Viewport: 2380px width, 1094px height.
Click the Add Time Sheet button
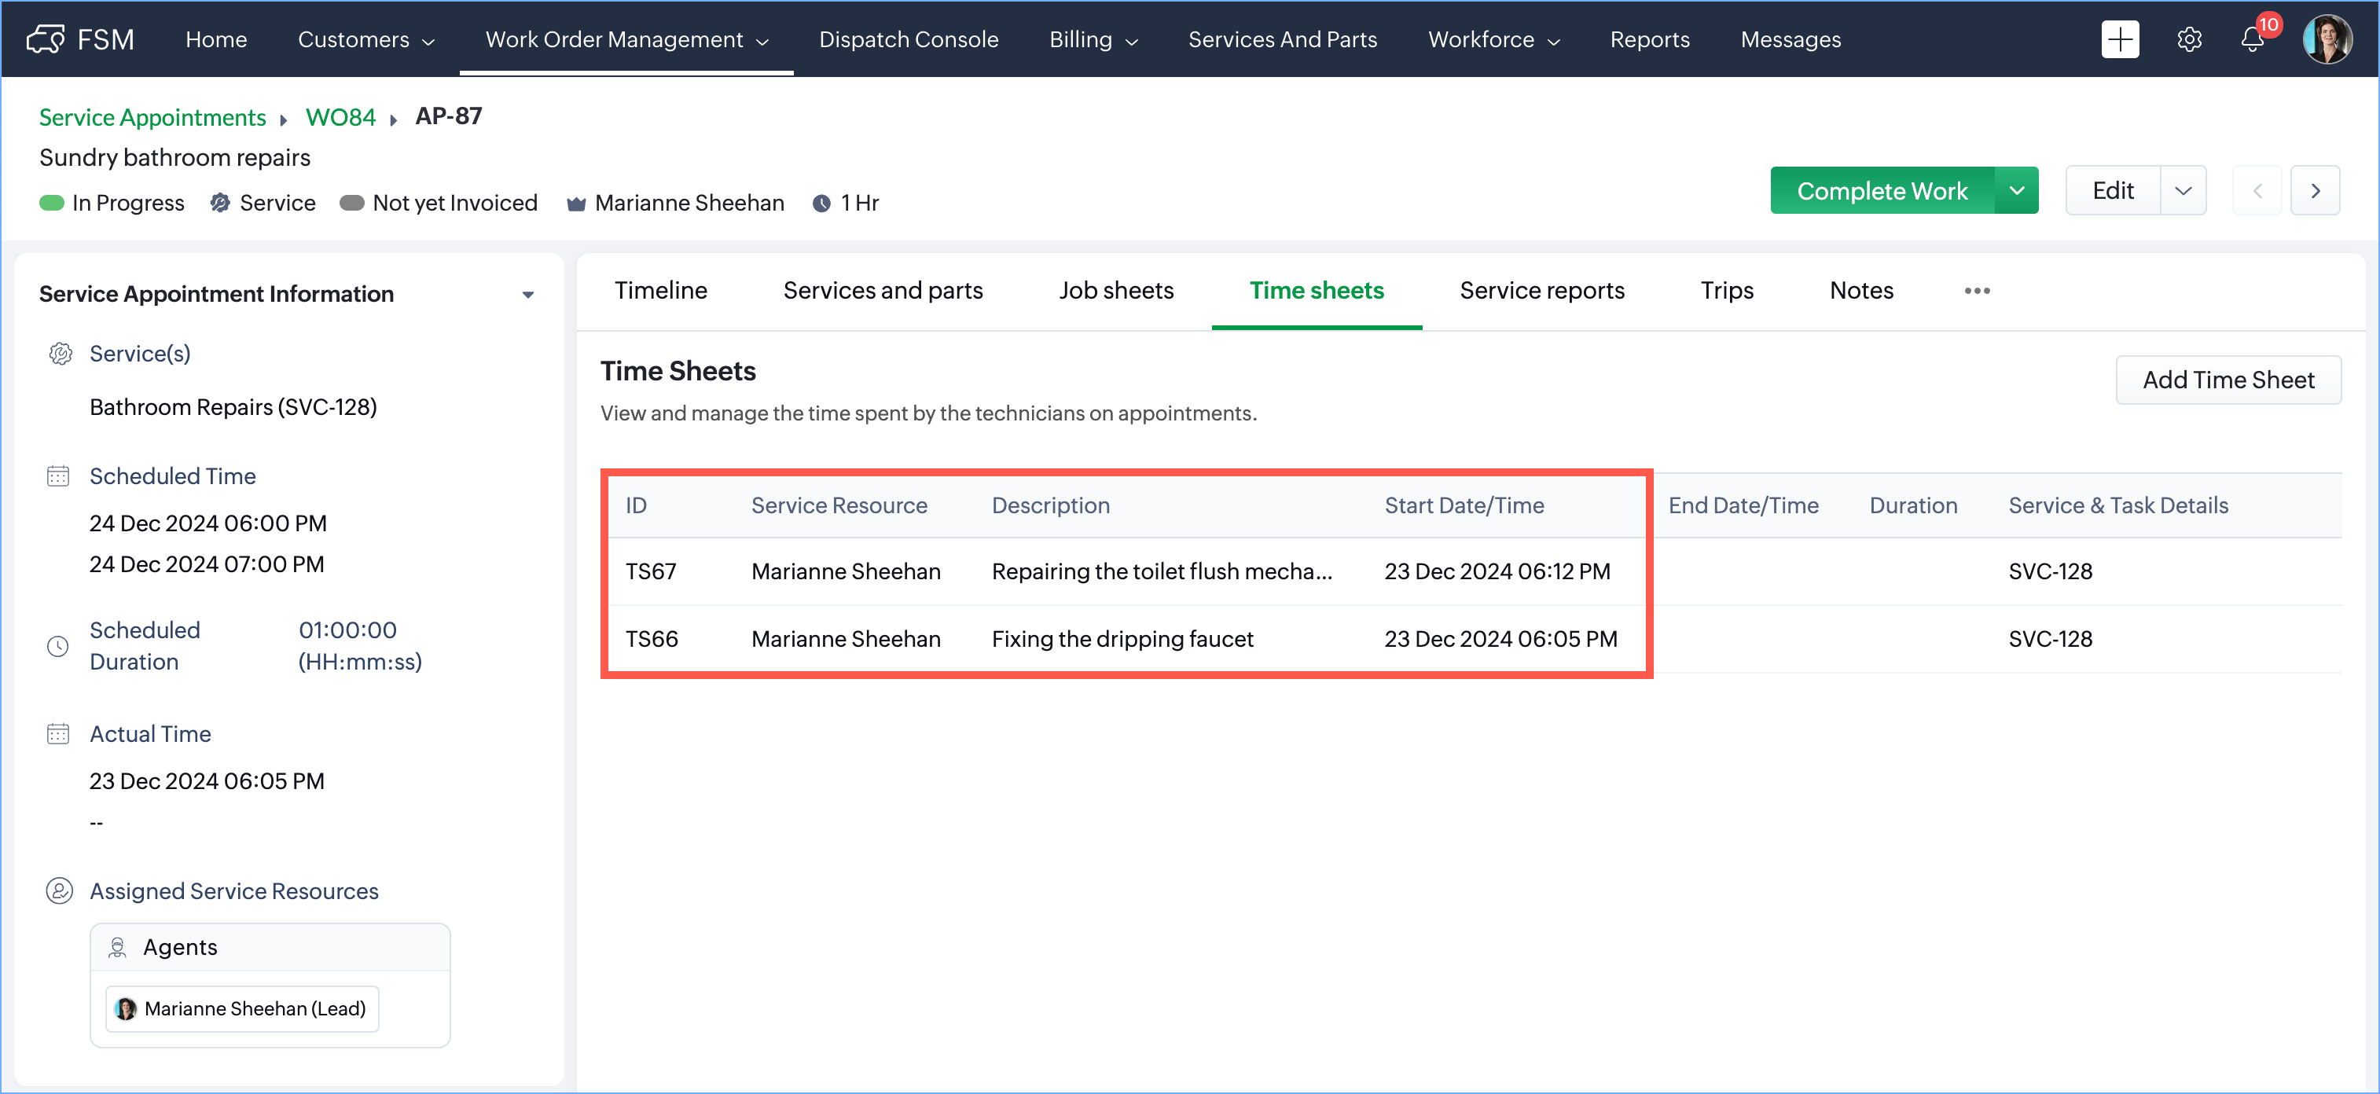2228,380
